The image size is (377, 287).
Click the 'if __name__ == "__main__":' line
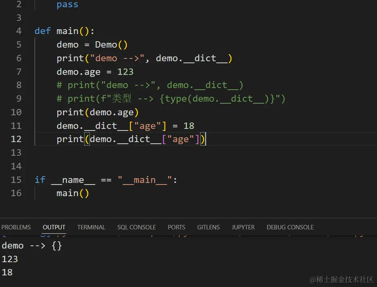(106, 180)
